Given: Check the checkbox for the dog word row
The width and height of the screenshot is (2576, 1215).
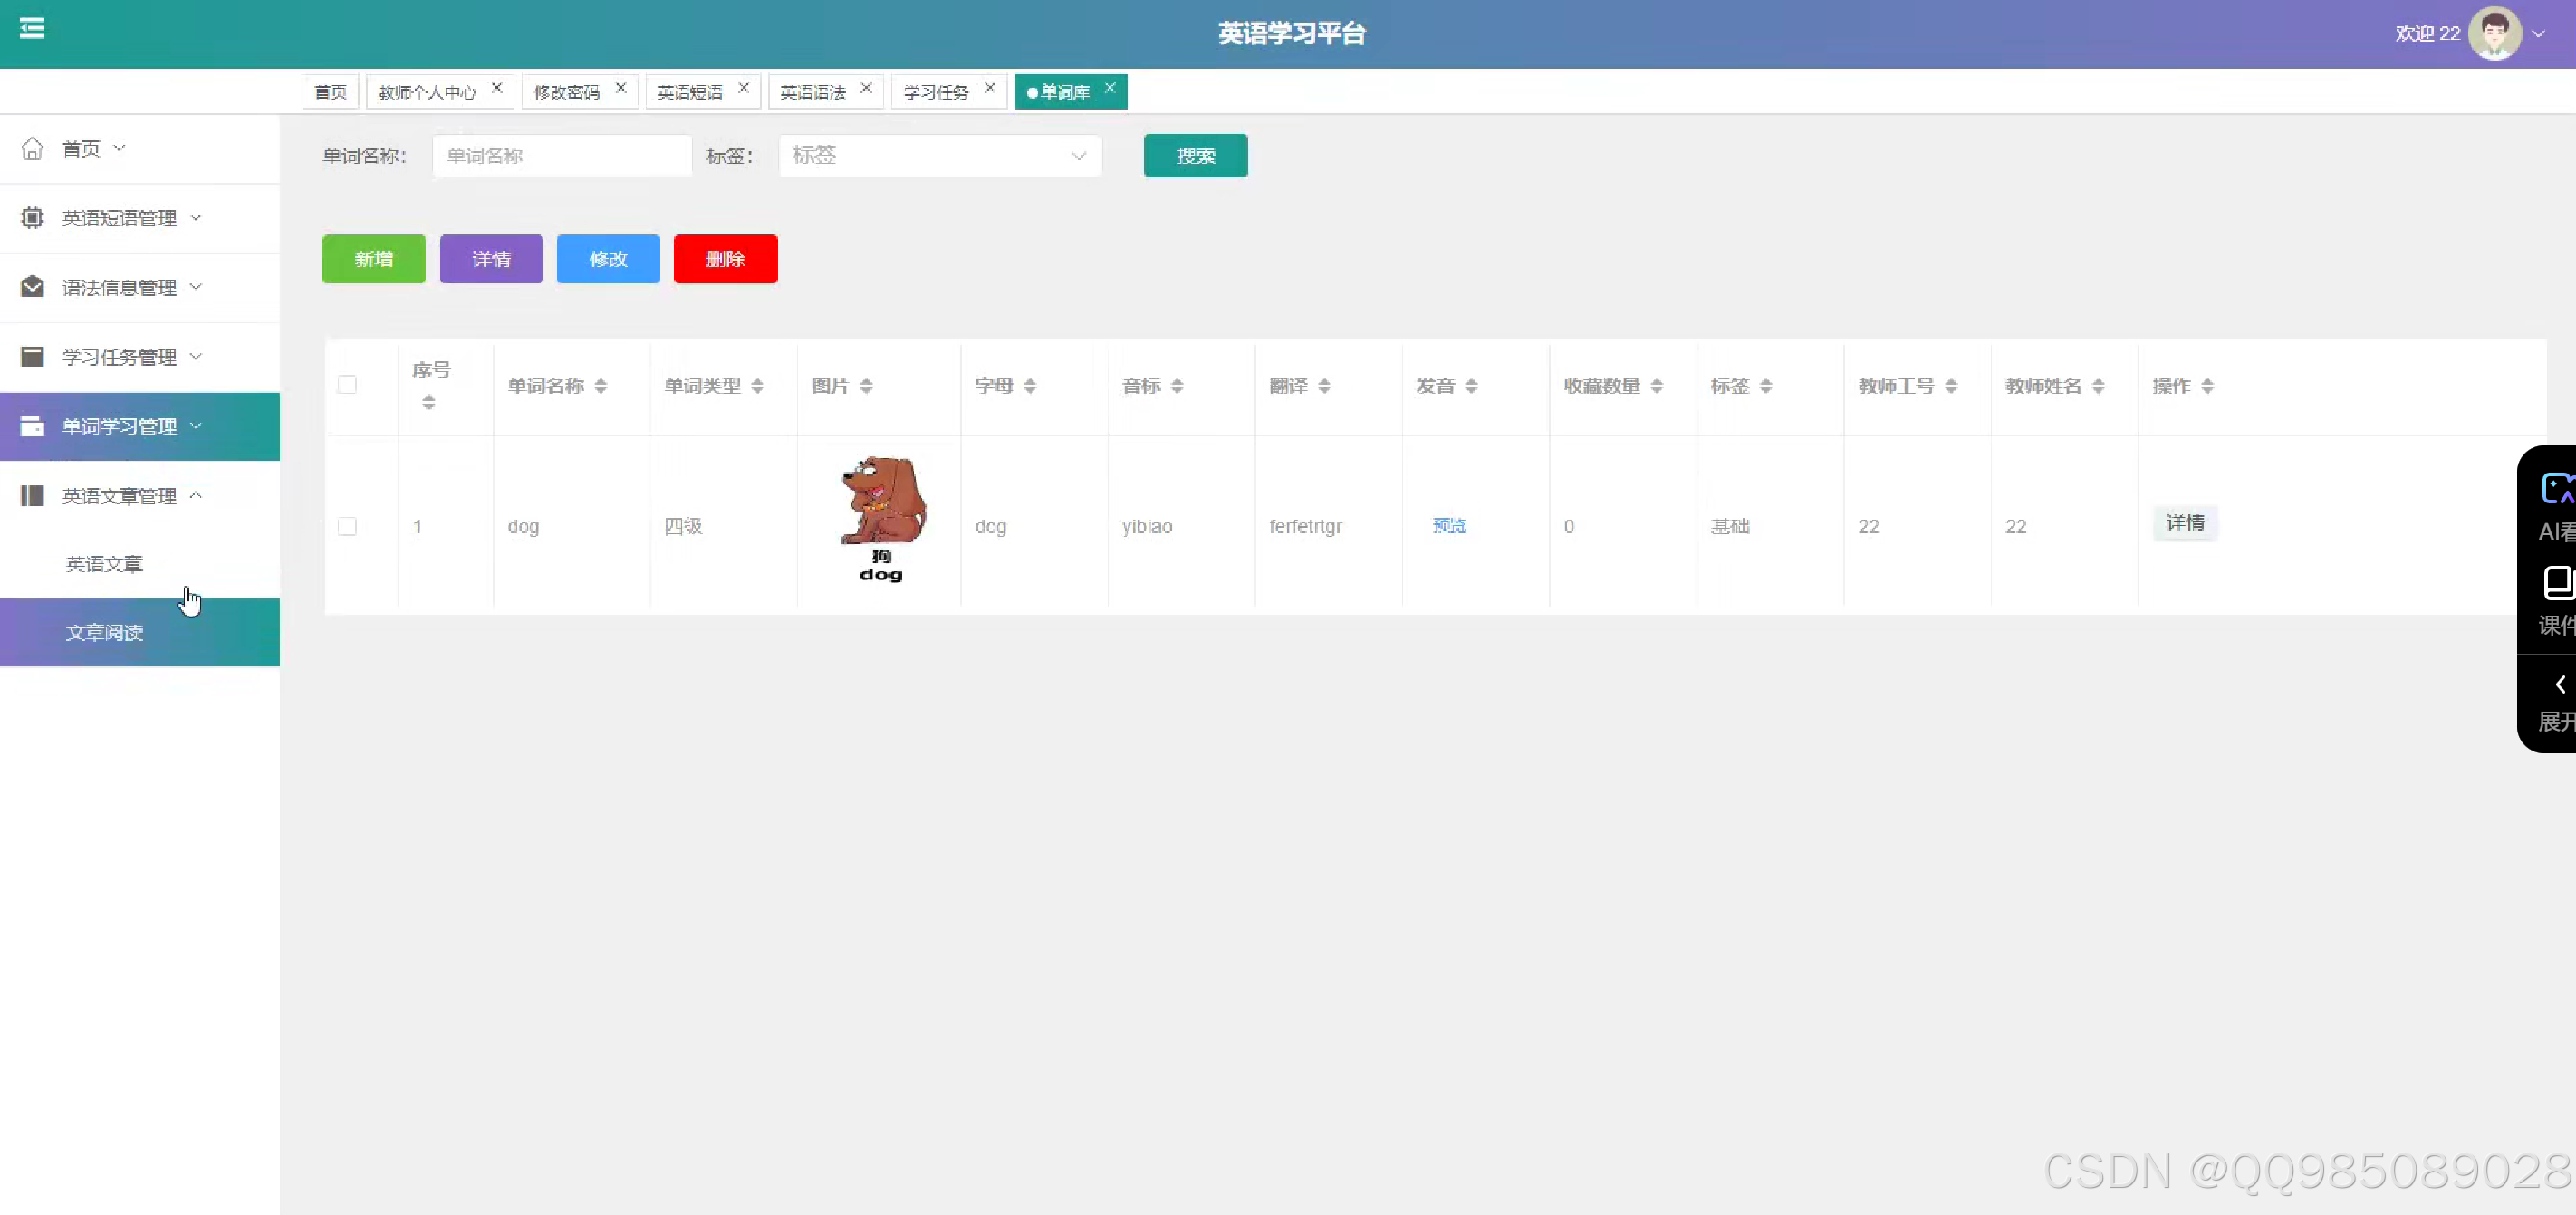Looking at the screenshot, I should pyautogui.click(x=347, y=527).
